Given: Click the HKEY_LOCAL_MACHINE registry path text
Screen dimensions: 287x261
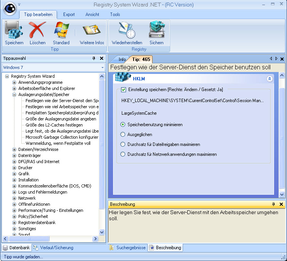Looking at the screenshot, I should [x=193, y=101].
